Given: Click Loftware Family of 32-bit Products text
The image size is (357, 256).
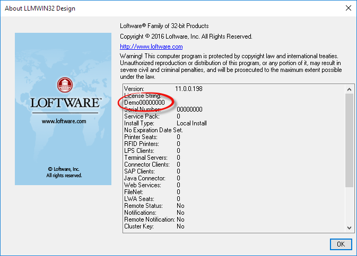Looking at the screenshot, I should coord(164,26).
